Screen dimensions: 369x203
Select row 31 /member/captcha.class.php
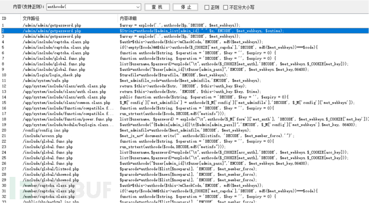pos(49,191)
